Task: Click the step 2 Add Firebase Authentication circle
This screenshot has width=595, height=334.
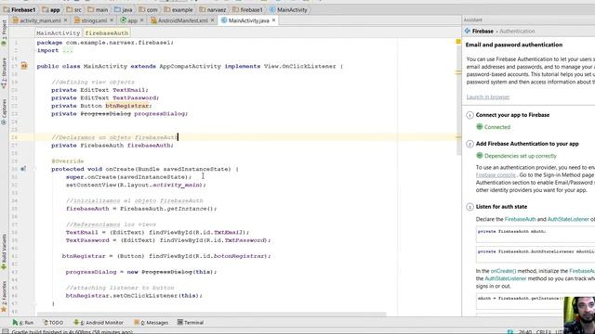Action: 469,144
